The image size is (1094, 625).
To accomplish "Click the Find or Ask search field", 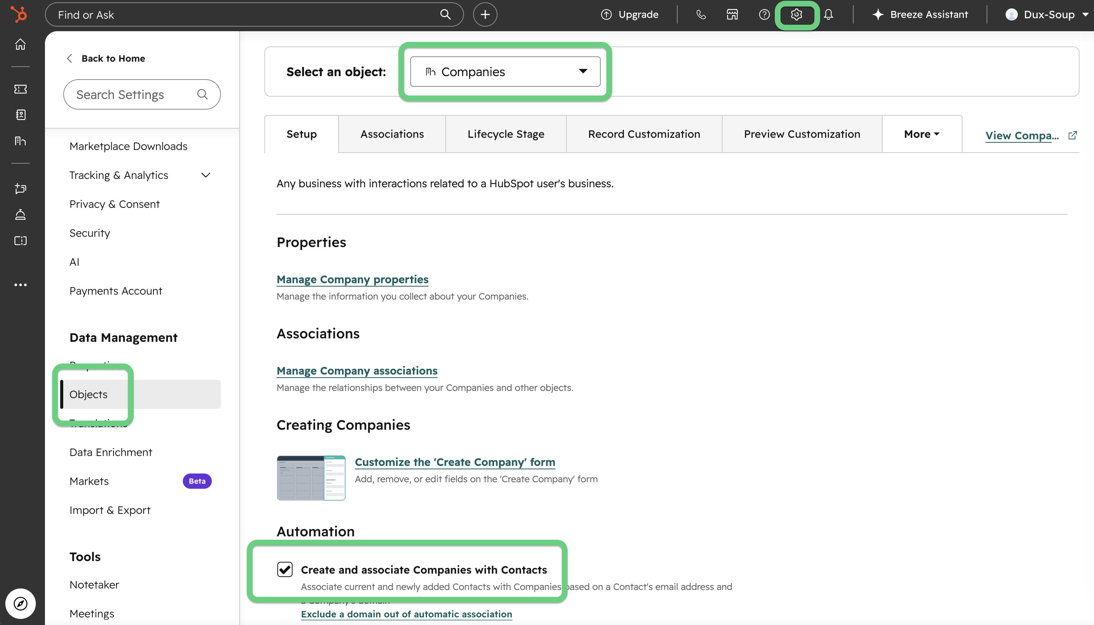I will click(x=254, y=14).
